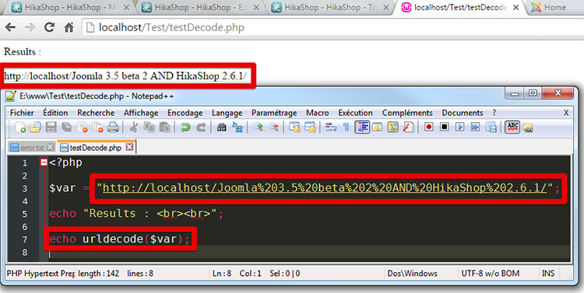Click the Cut scissors icon
Image resolution: width=584 pixels, height=293 pixels.
click(133, 127)
